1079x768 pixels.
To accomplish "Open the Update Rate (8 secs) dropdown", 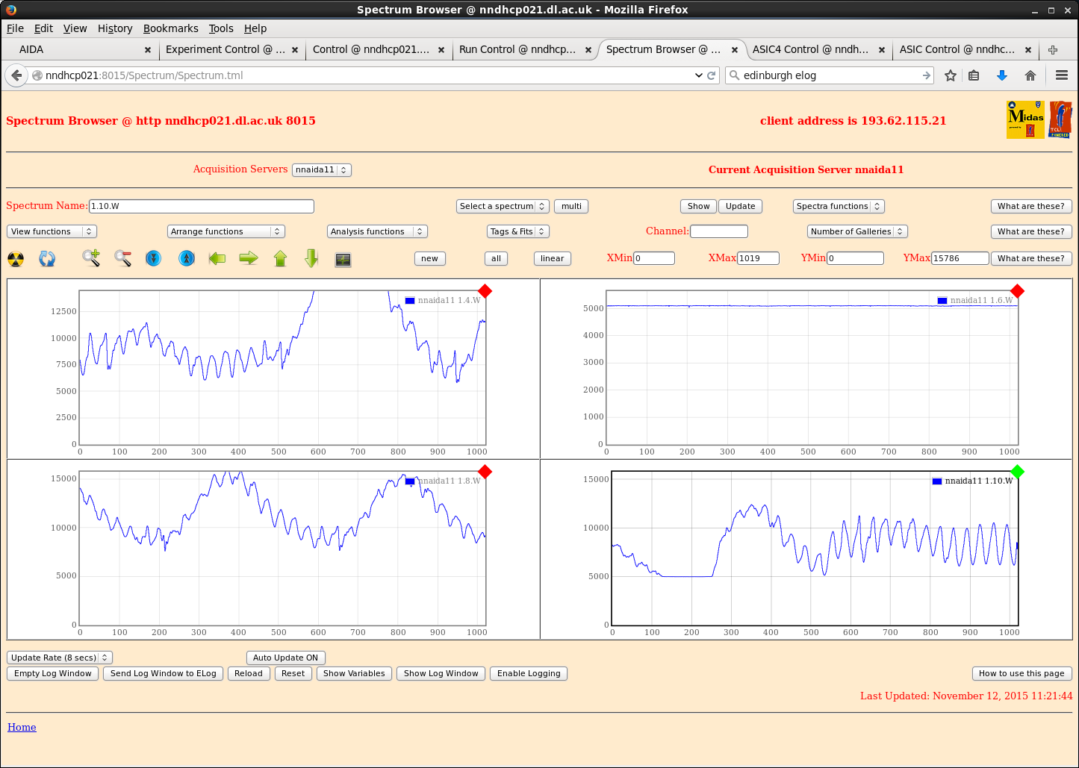I will pos(60,658).
